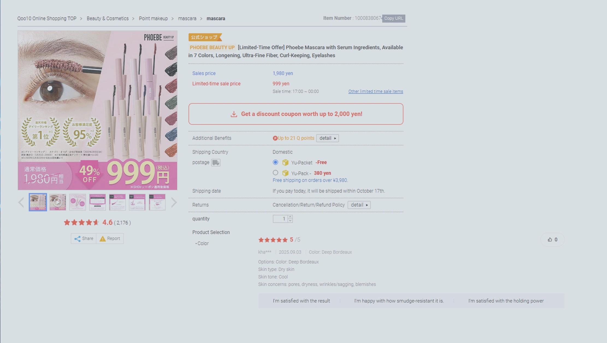
Task: Click the Q points icon next to Additional Benefits
Action: (x=275, y=138)
